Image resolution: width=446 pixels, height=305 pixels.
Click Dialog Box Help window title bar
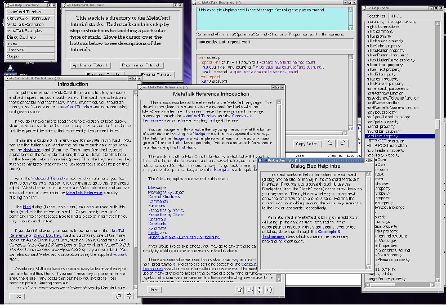[312, 160]
